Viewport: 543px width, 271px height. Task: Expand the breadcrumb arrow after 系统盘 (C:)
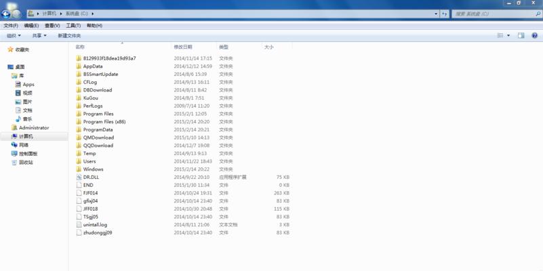93,14
